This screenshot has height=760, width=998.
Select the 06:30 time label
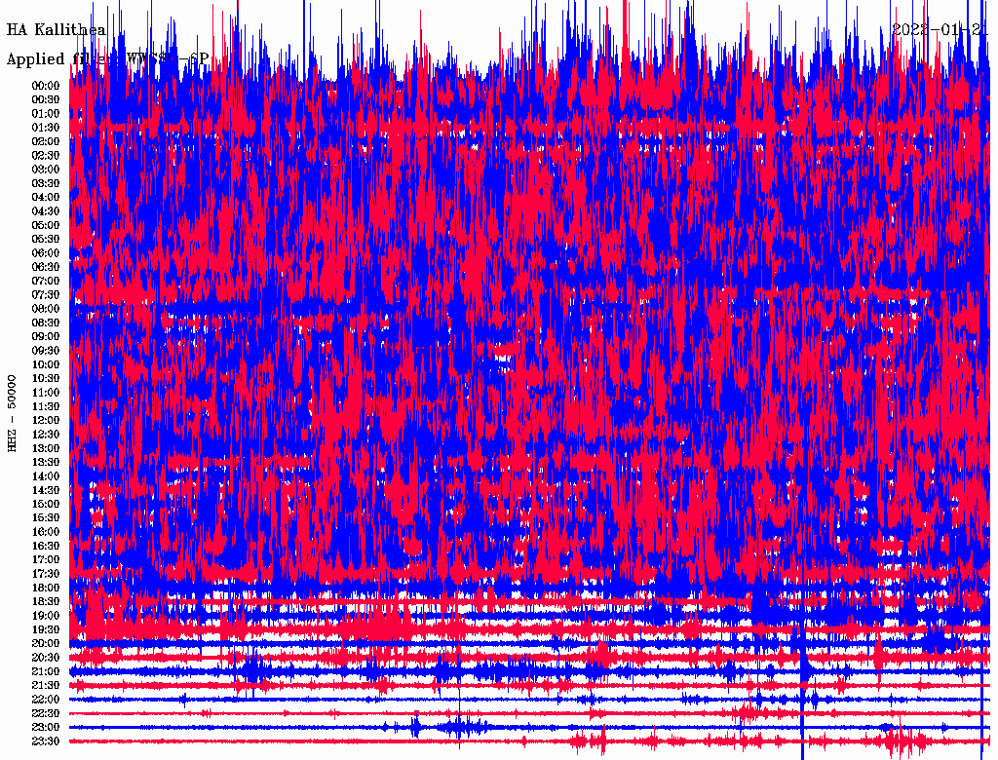coord(46,267)
